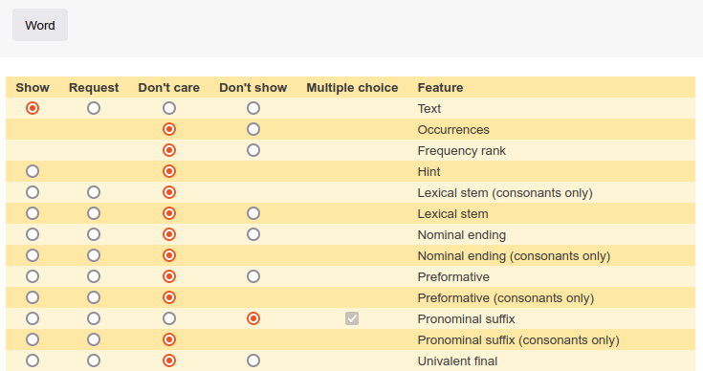Choose Show for Lexical stem
Screen dimensions: 703x371
point(33,213)
